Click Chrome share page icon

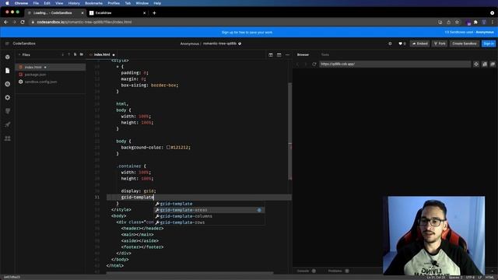pos(448,23)
